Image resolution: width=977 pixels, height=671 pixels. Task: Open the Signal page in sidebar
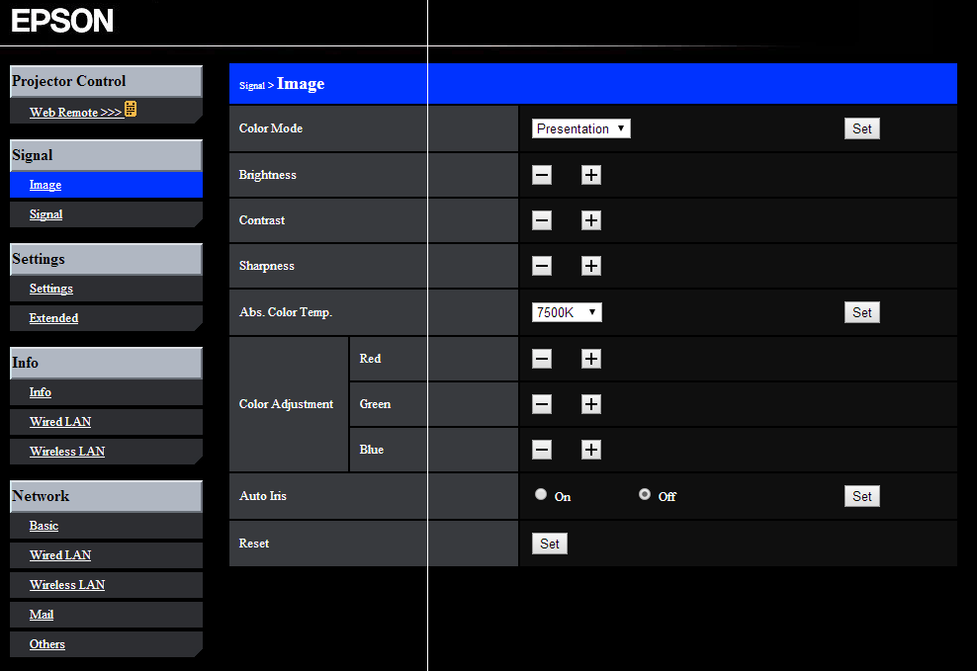pos(45,213)
